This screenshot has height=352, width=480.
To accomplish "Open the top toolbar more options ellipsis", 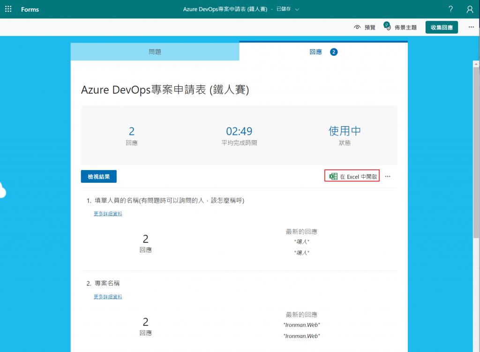I will click(471, 27).
